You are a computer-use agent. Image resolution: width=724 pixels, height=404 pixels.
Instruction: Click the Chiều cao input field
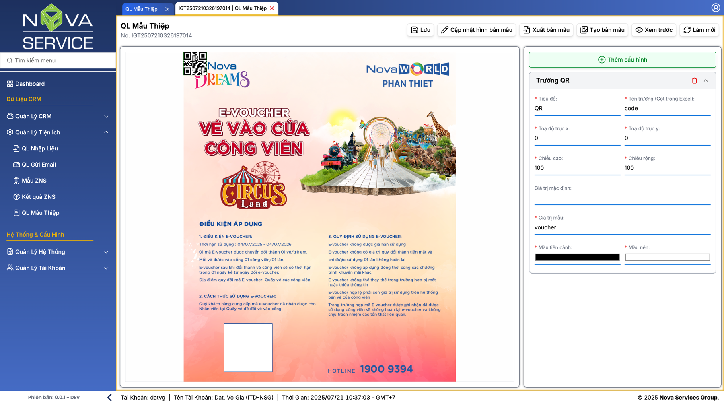point(577,168)
